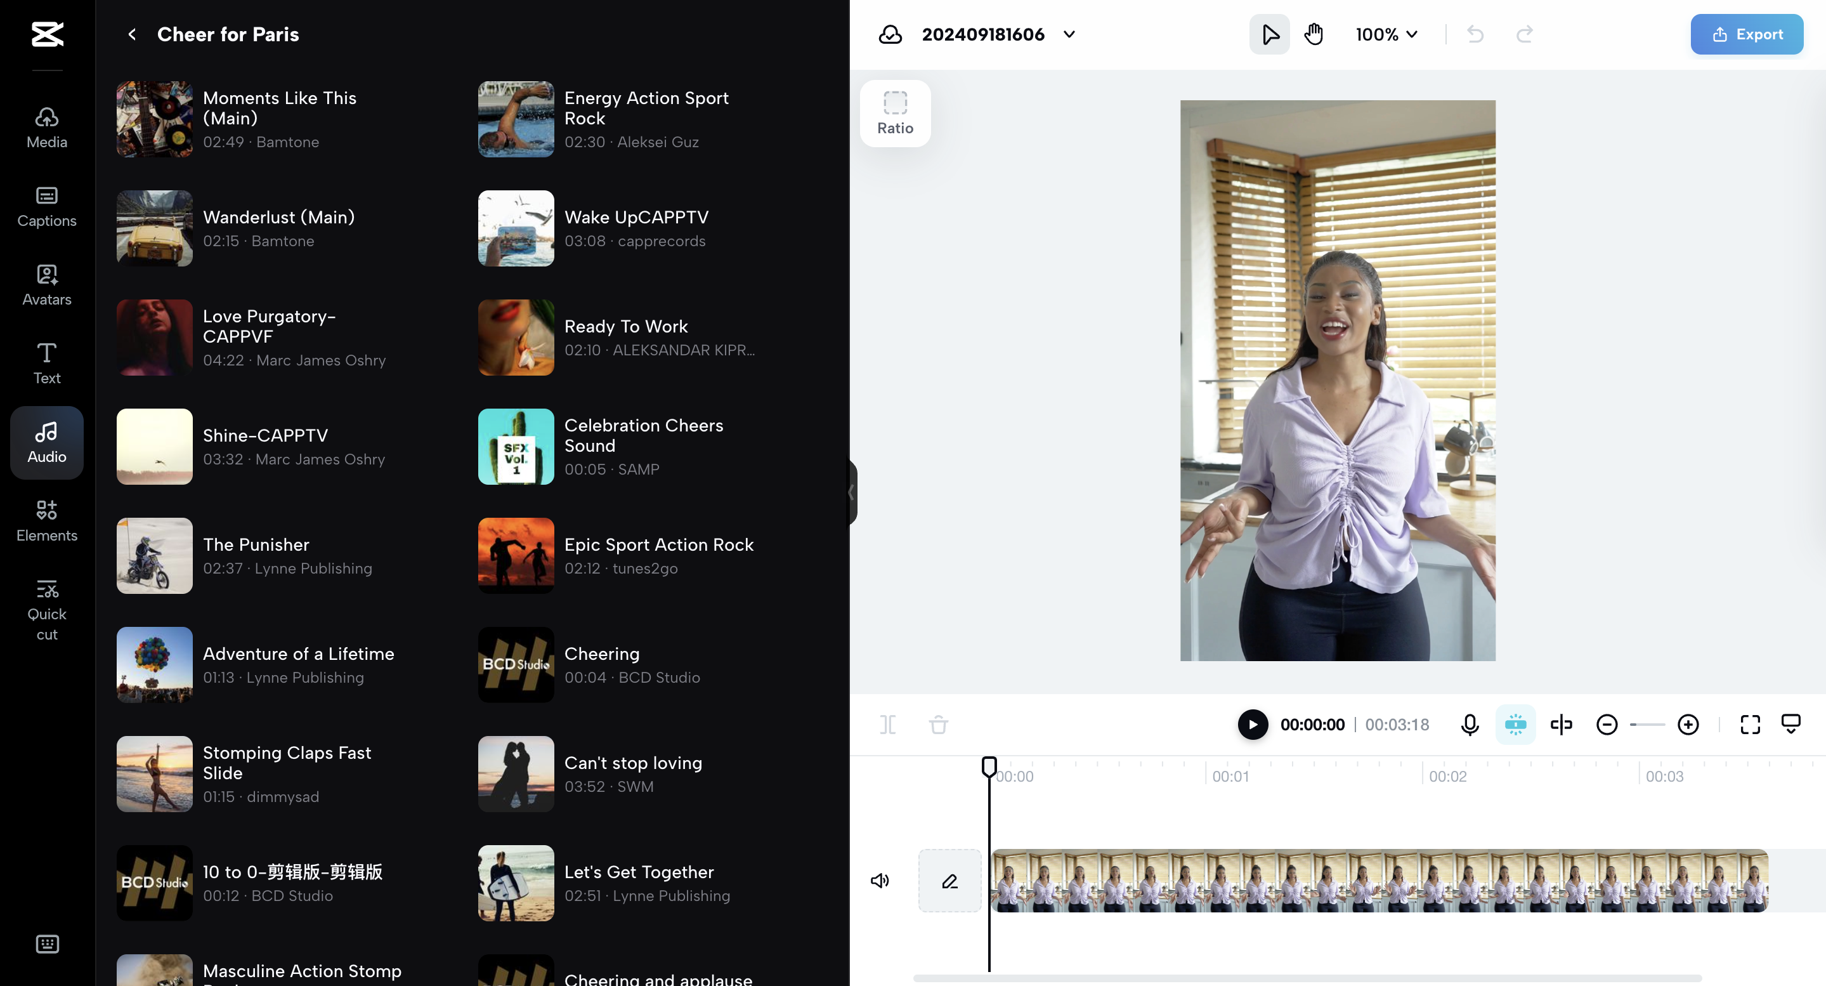Click the microphone record voiceover icon
The width and height of the screenshot is (1826, 986).
tap(1470, 724)
